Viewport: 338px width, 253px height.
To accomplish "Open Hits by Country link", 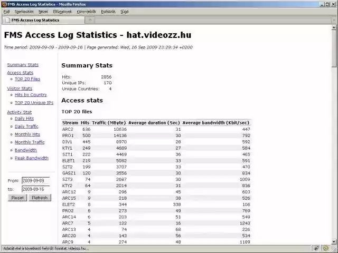I will (31, 95).
